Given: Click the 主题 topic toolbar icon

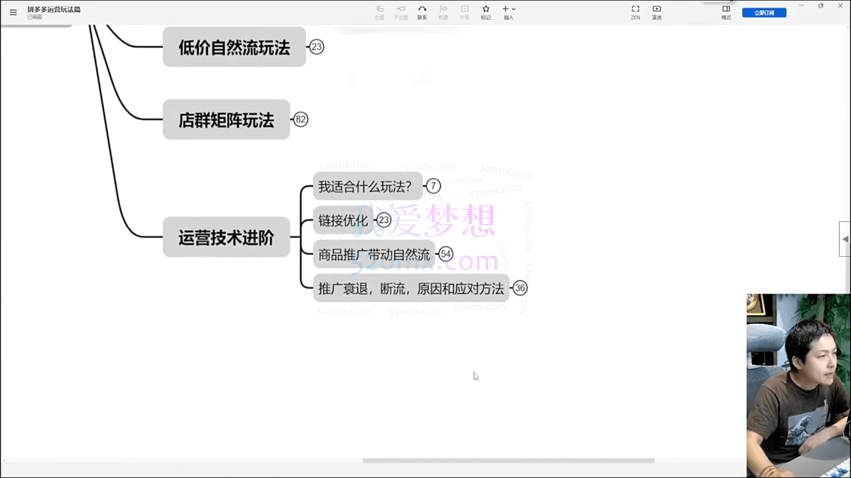Looking at the screenshot, I should (x=380, y=12).
